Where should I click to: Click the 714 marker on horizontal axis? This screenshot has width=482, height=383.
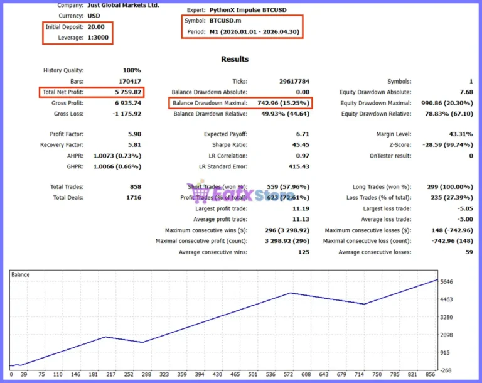click(x=359, y=374)
